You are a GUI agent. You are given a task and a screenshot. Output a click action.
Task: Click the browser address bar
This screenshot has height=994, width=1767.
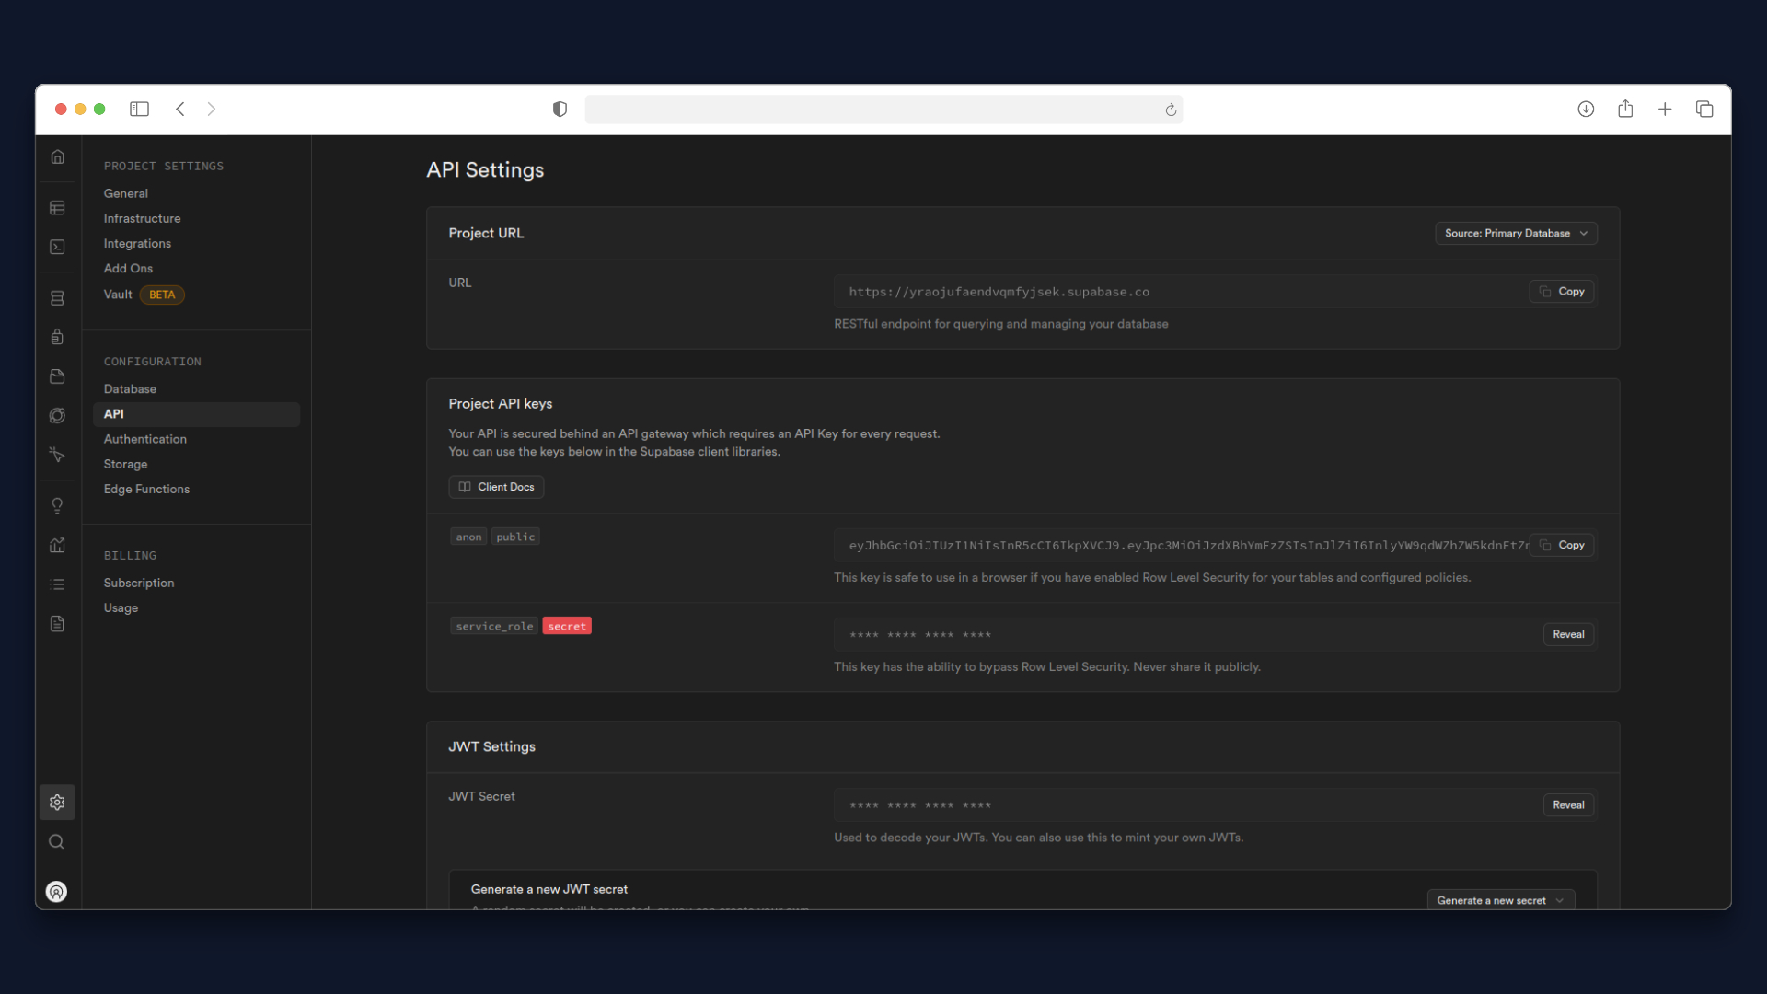(883, 110)
